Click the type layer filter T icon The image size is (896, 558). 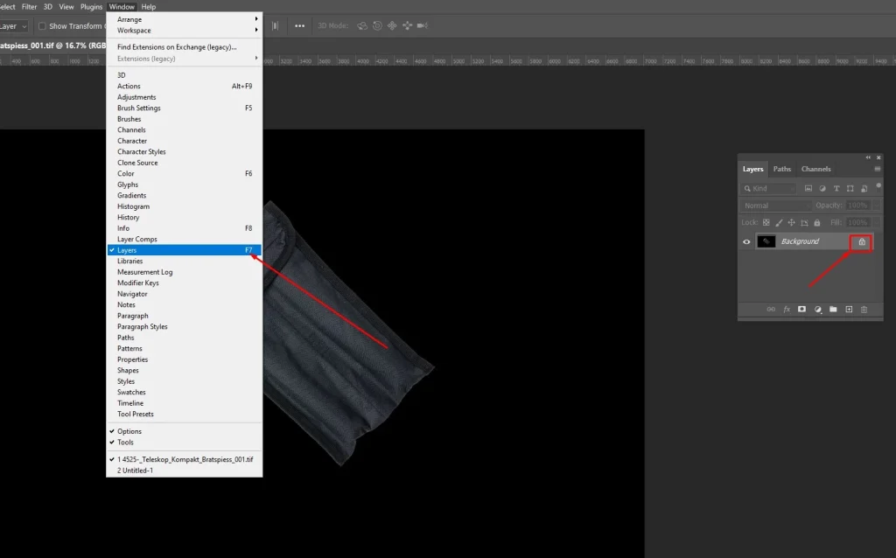pyautogui.click(x=836, y=188)
